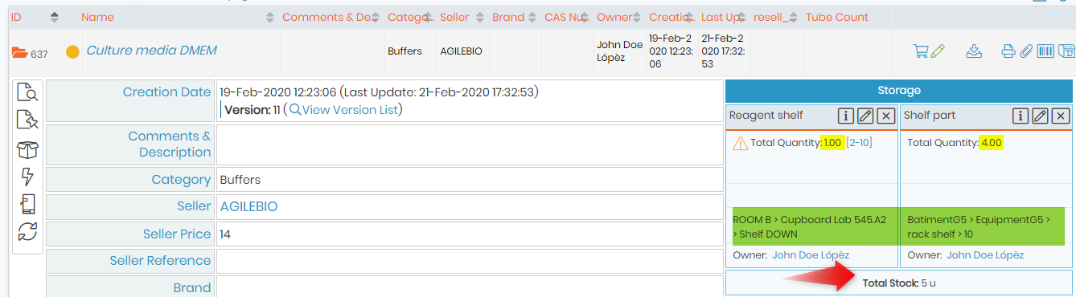Open attachments via paperclip icon
Image resolution: width=1076 pixels, height=297 pixels.
coord(1026,51)
